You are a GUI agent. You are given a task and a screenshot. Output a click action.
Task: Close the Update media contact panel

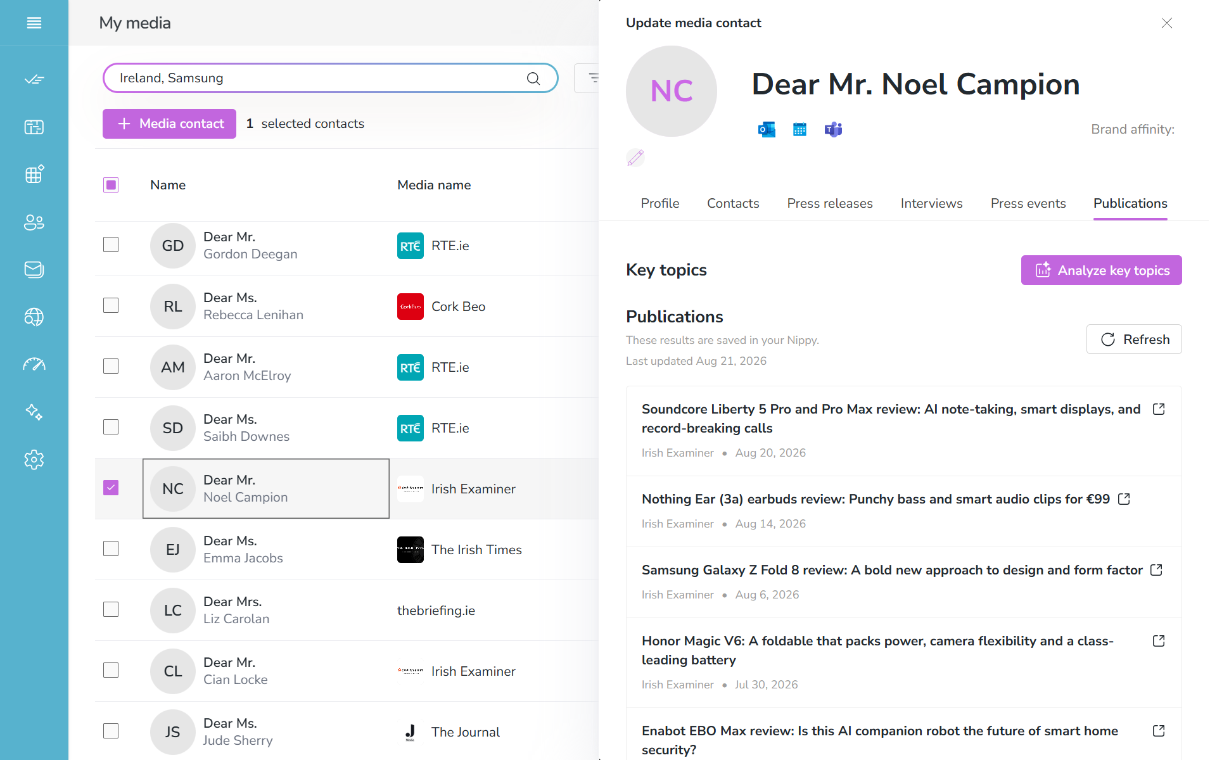coord(1167,23)
